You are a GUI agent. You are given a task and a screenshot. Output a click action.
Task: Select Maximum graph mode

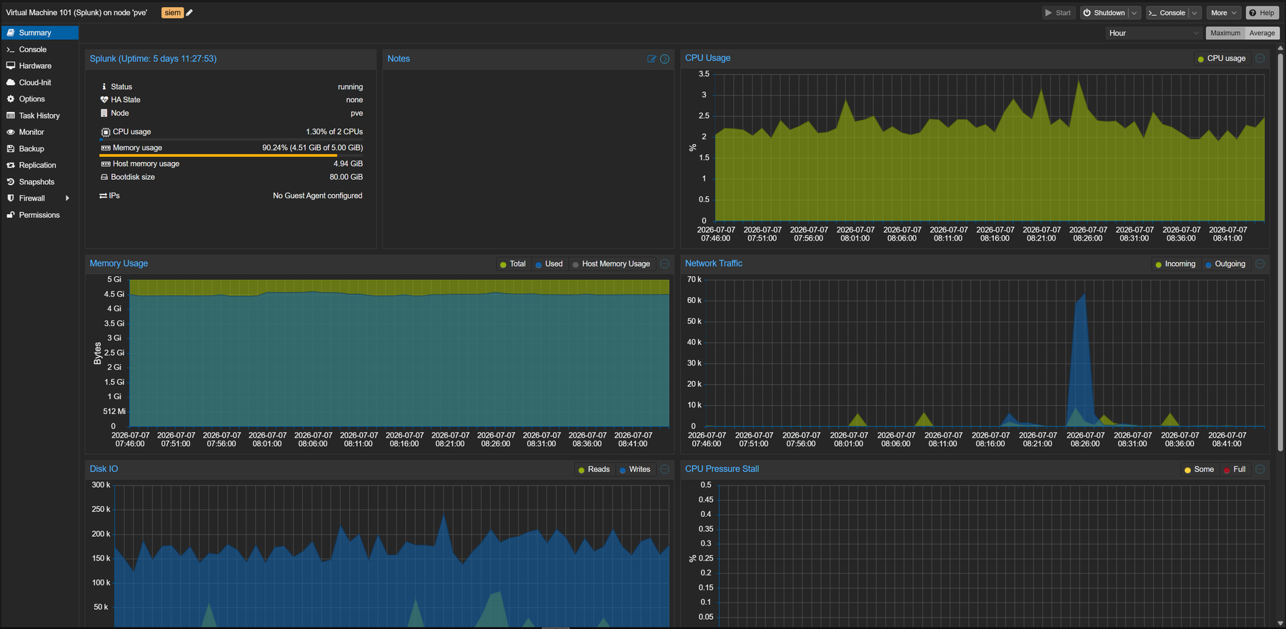1225,33
